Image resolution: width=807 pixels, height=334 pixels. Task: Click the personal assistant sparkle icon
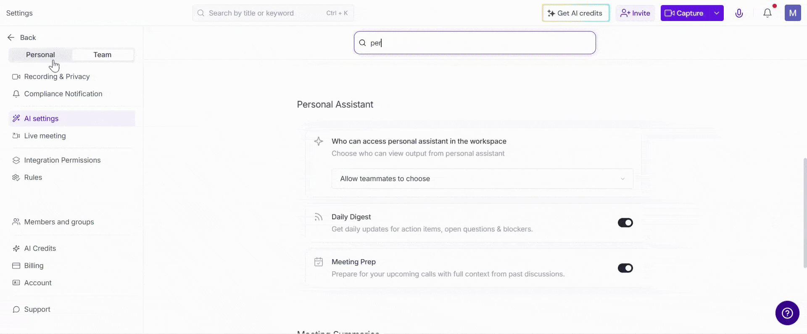[319, 141]
